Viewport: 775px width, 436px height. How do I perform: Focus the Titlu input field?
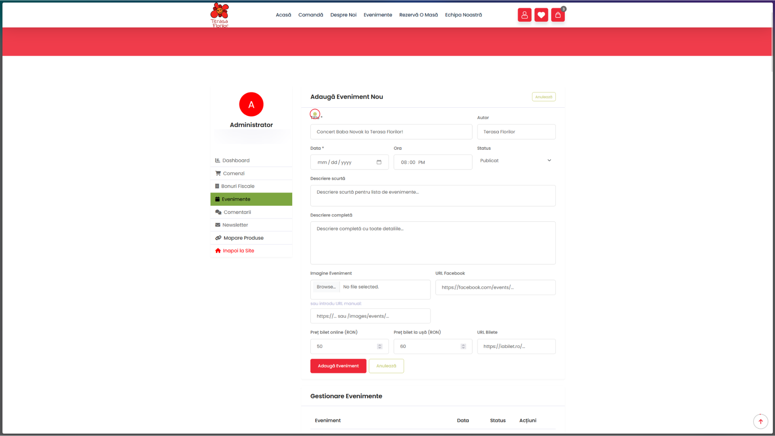[391, 132]
